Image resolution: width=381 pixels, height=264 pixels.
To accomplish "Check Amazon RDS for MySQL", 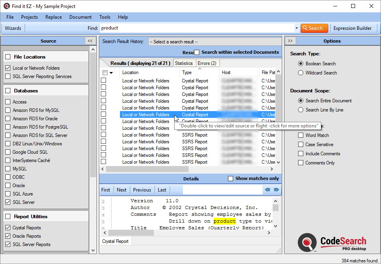I will (x=8, y=110).
